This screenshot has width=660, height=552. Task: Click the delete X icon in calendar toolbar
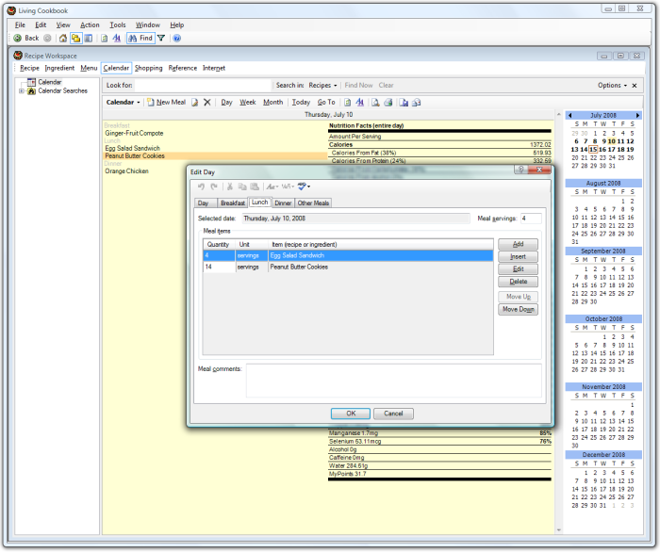click(207, 102)
